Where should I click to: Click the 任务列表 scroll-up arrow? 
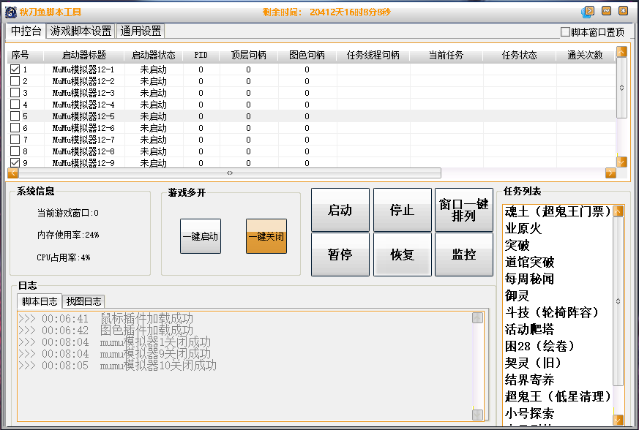pyautogui.click(x=619, y=211)
